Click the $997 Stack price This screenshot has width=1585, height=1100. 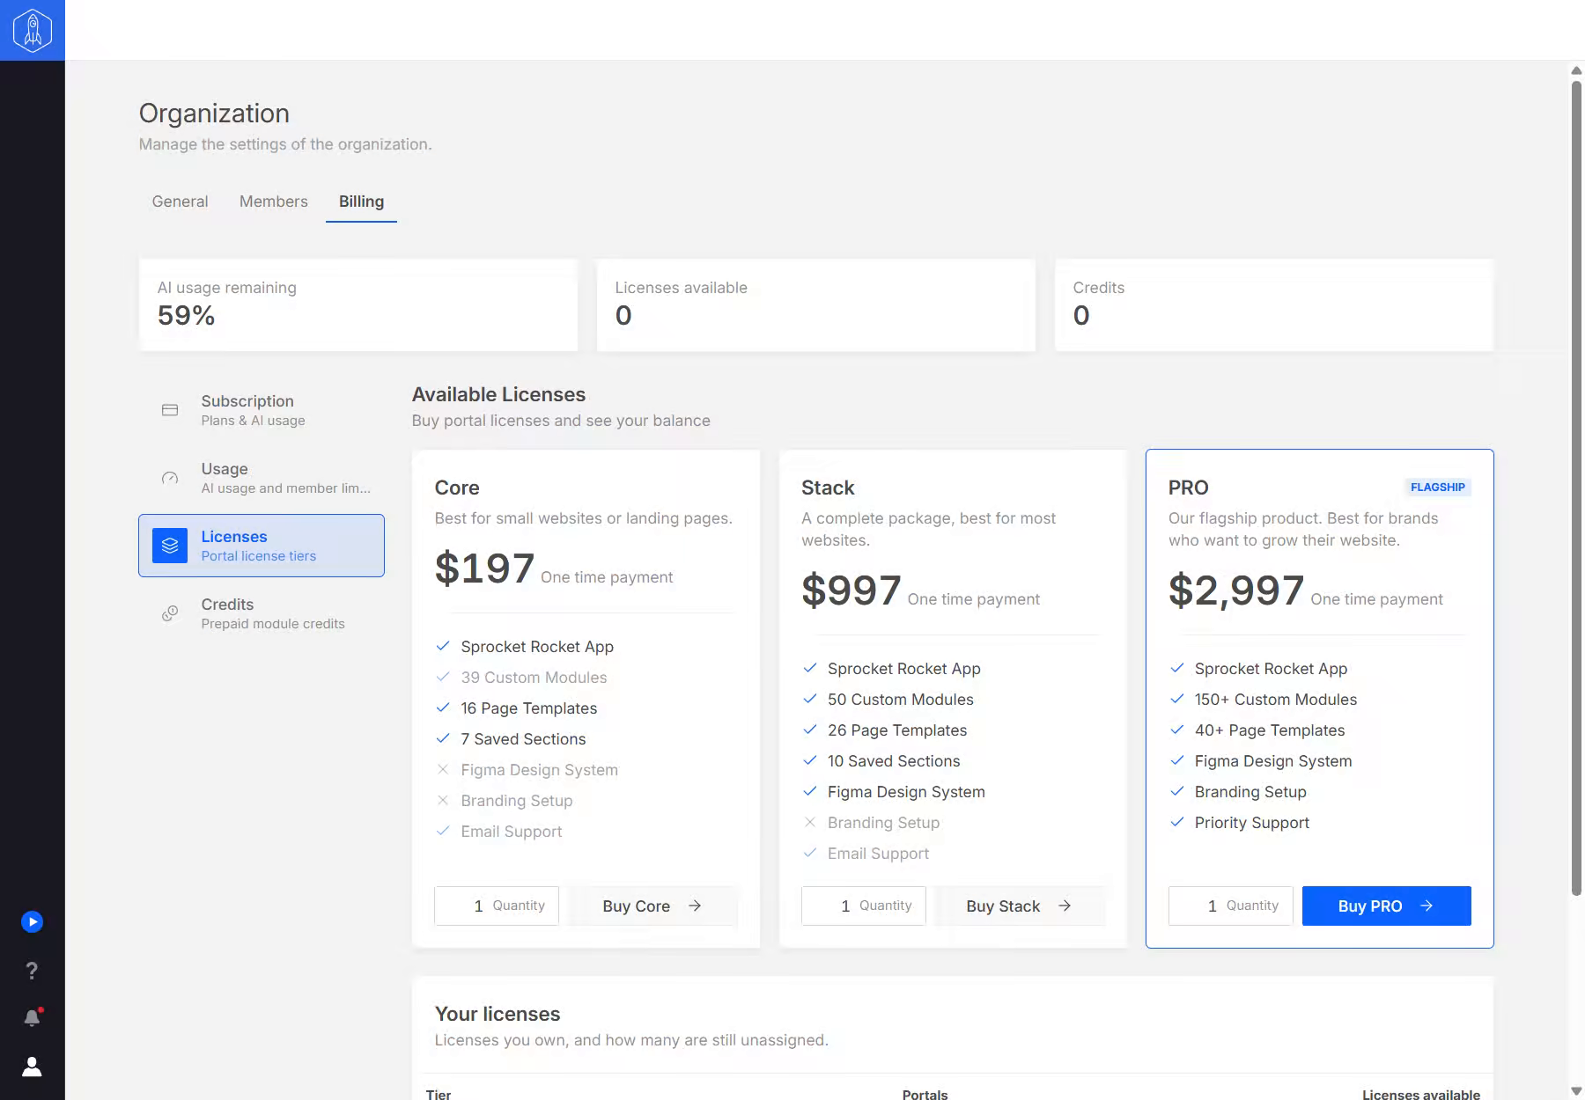[851, 590]
